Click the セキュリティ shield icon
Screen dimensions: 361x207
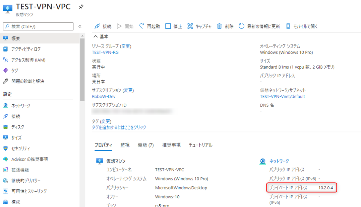coord(5,148)
